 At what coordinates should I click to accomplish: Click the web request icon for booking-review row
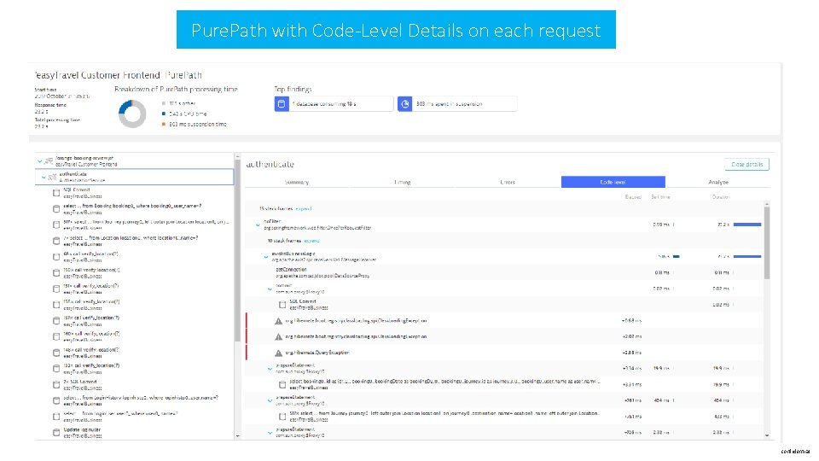coord(49,161)
